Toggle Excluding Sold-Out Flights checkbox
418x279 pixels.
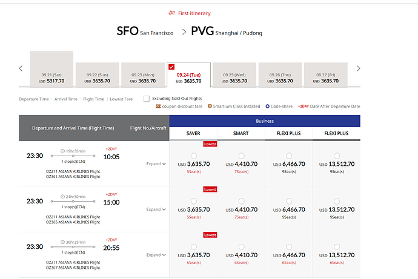coord(147,99)
